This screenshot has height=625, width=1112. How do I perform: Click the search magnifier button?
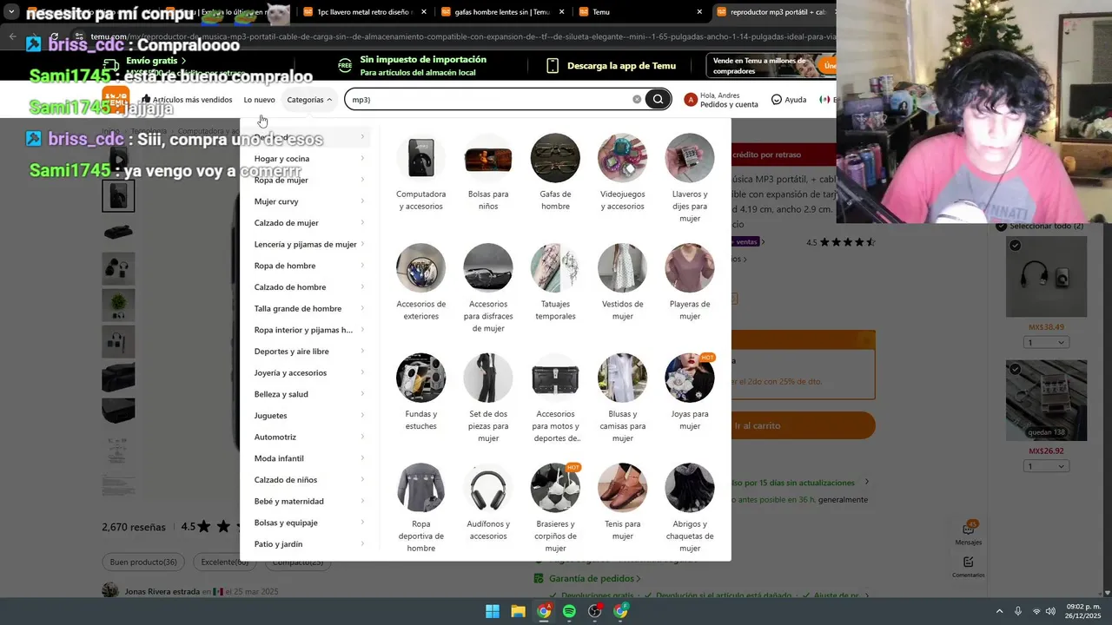pos(658,99)
